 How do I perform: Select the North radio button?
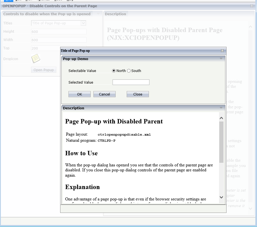[114, 71]
